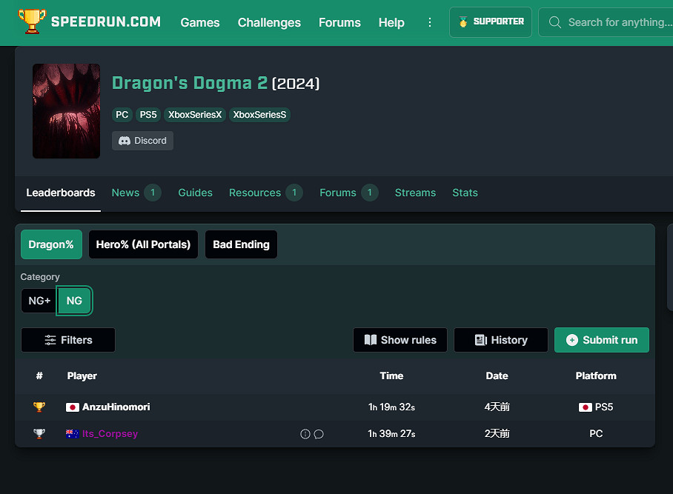
Task: Click the Dragon's Dogma 2 cover image
Action: pos(66,111)
